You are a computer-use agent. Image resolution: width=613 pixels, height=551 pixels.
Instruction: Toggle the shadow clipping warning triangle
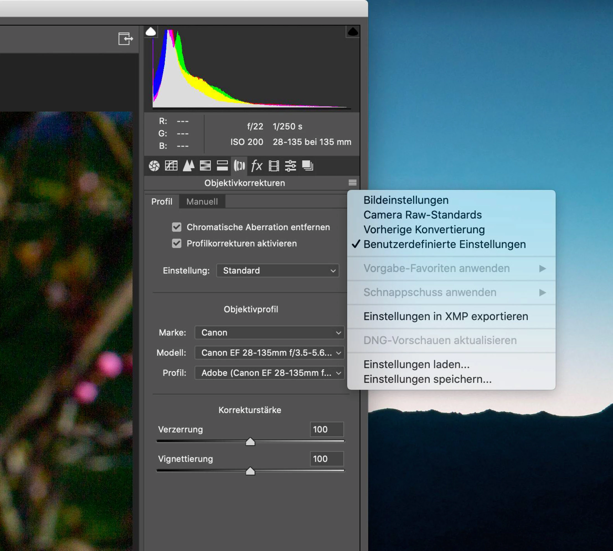pos(151,32)
